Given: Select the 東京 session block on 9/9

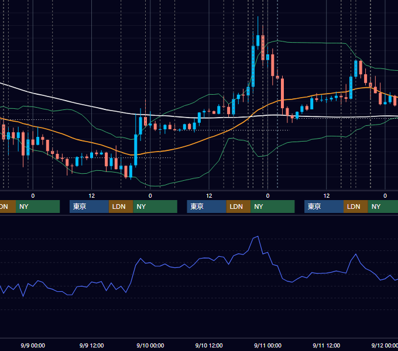Looking at the screenshot, I should tap(90, 207).
